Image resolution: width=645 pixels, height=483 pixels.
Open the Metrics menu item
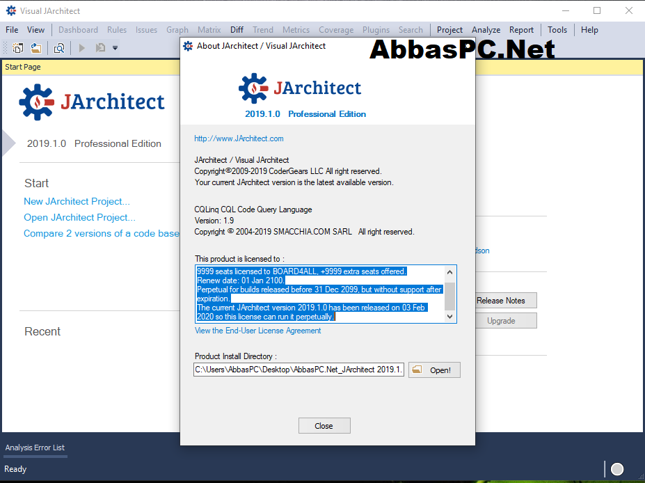coord(296,30)
